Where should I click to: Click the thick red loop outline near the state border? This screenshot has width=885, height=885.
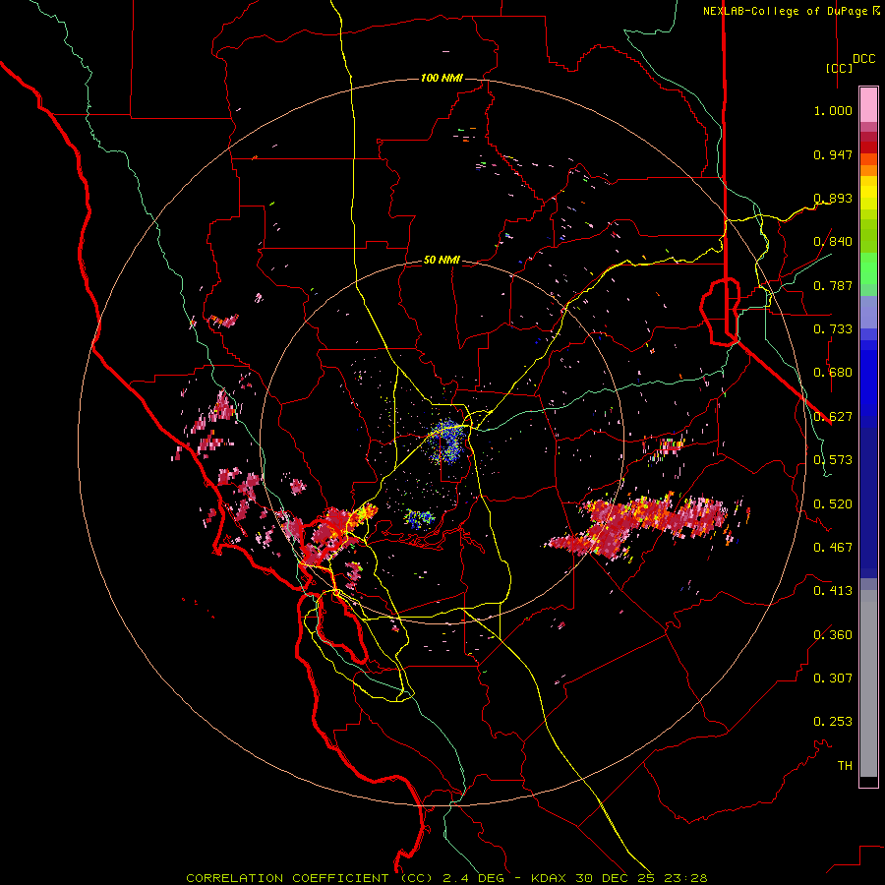720,311
